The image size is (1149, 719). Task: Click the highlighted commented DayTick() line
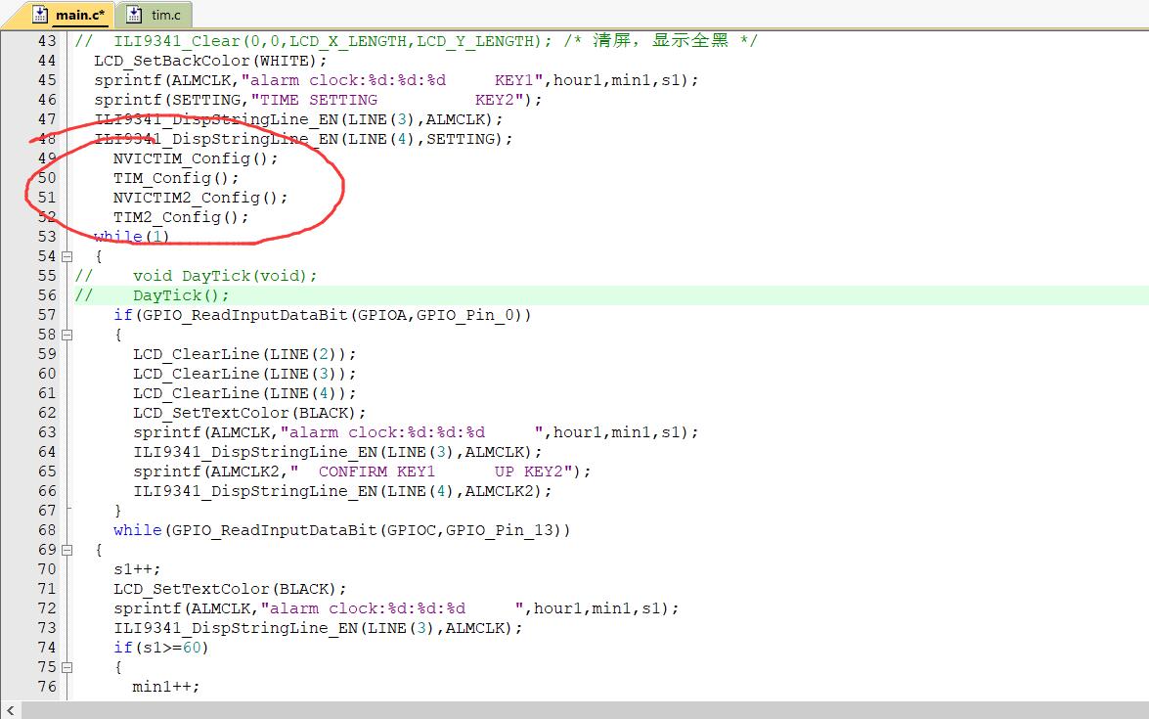click(x=181, y=295)
